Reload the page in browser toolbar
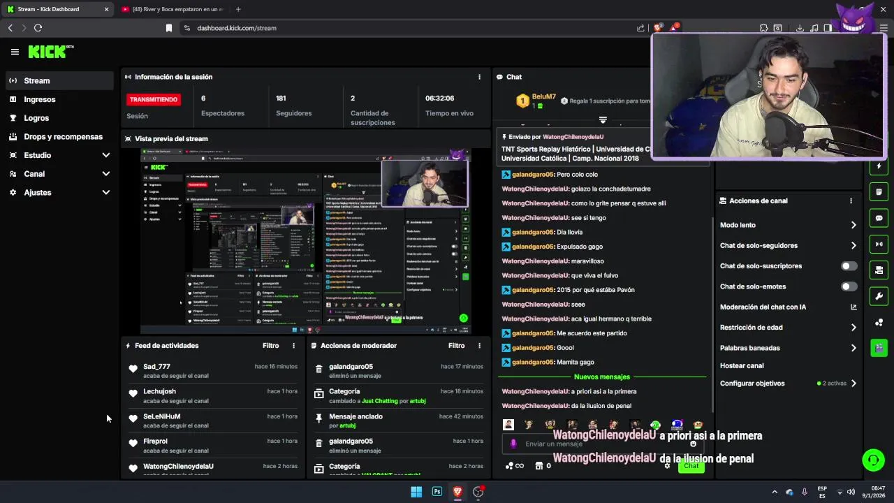 [38, 28]
